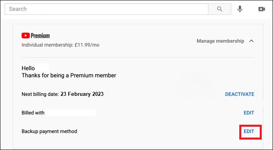This screenshot has width=273, height=150.
Task: Click the Thanks for being a Premium member text
Action: tap(69, 75)
